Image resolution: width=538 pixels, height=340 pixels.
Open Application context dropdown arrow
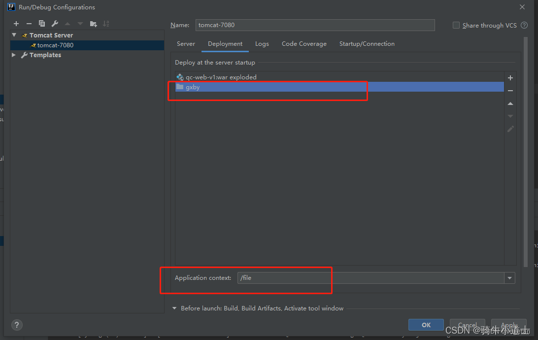tap(509, 278)
